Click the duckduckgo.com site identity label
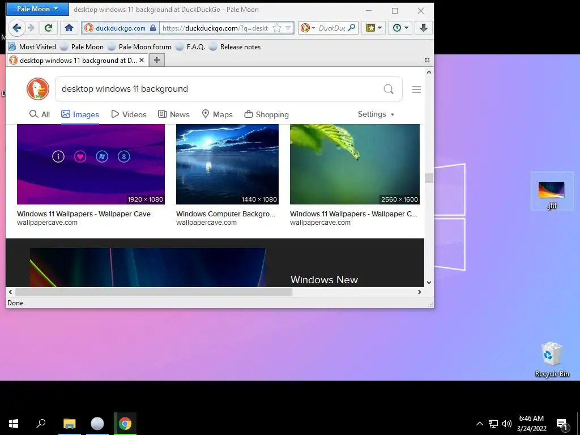The image size is (580, 435). coord(121,28)
